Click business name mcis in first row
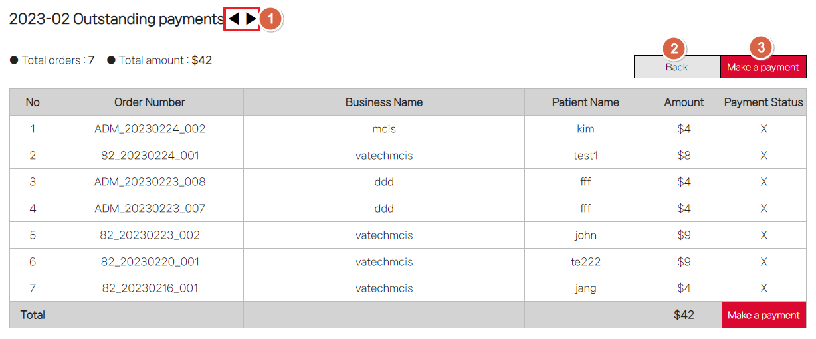The height and width of the screenshot is (339, 816). 384,129
